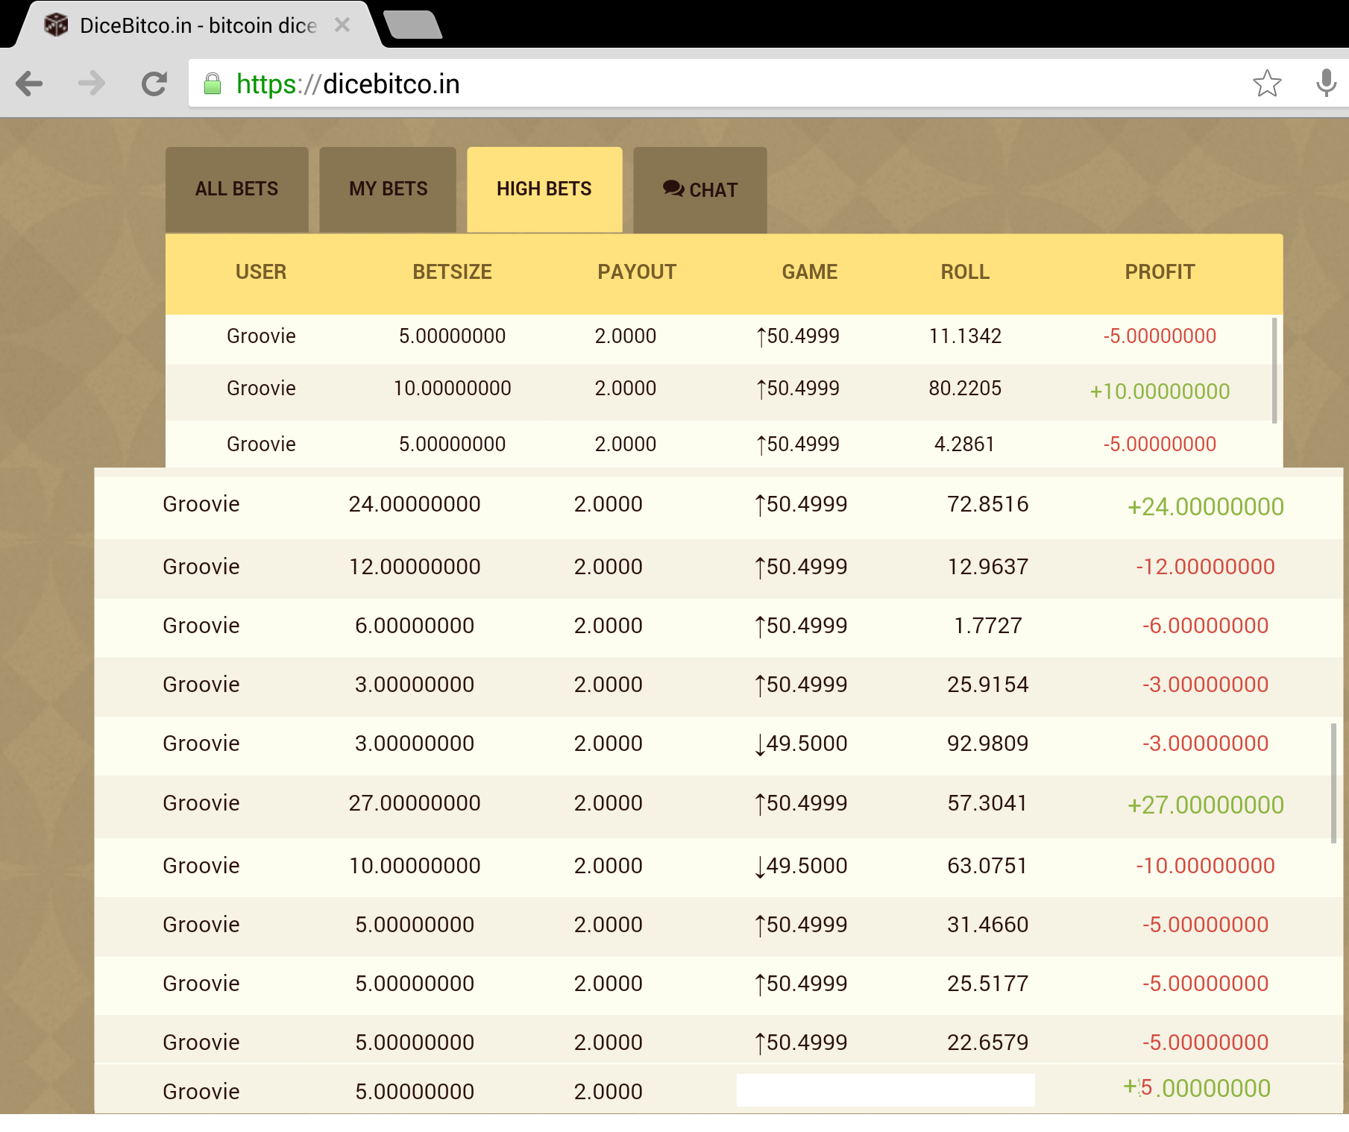
Task: Click the USER column header
Action: [x=261, y=272]
